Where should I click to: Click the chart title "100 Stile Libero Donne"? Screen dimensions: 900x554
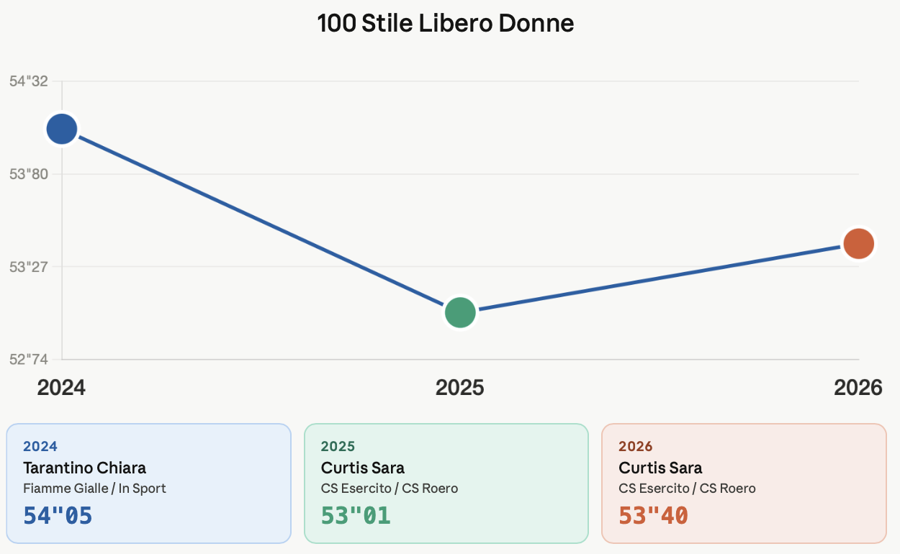point(446,24)
